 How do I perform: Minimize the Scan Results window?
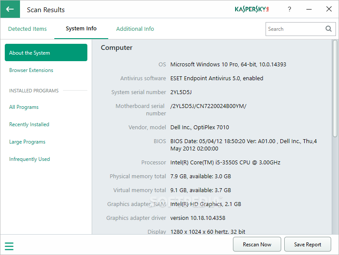pos(309,9)
